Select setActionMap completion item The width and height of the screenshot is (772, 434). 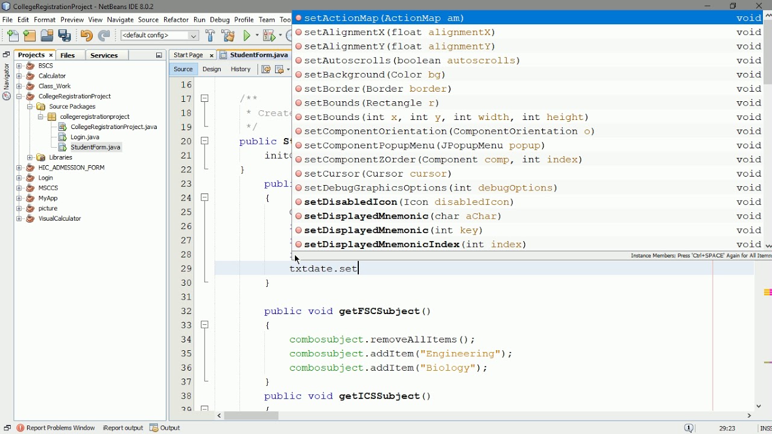click(x=528, y=18)
